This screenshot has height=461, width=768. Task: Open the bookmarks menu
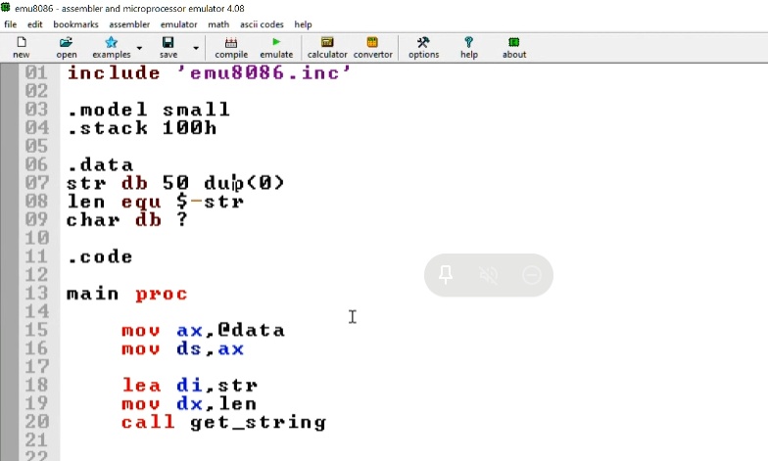click(75, 23)
